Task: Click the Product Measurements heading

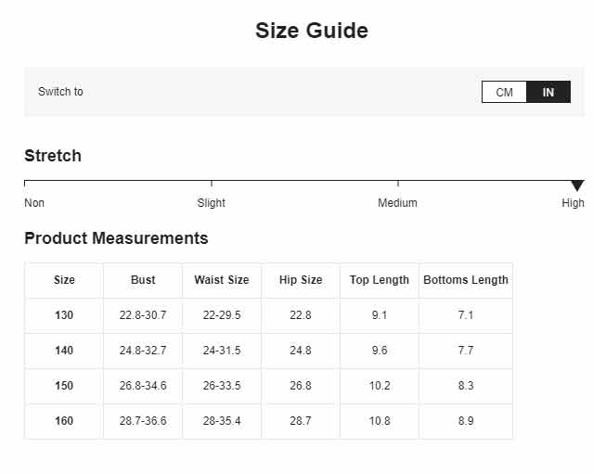Action: click(116, 238)
